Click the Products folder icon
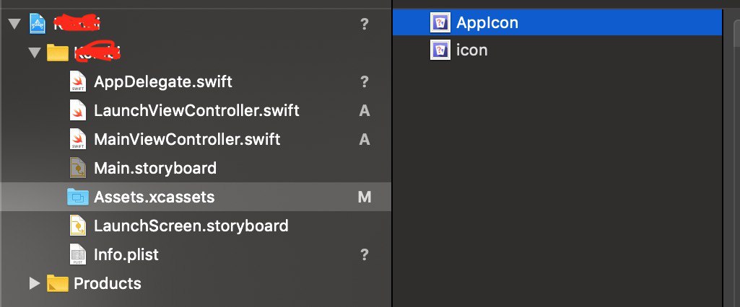The width and height of the screenshot is (740, 307). (x=58, y=283)
